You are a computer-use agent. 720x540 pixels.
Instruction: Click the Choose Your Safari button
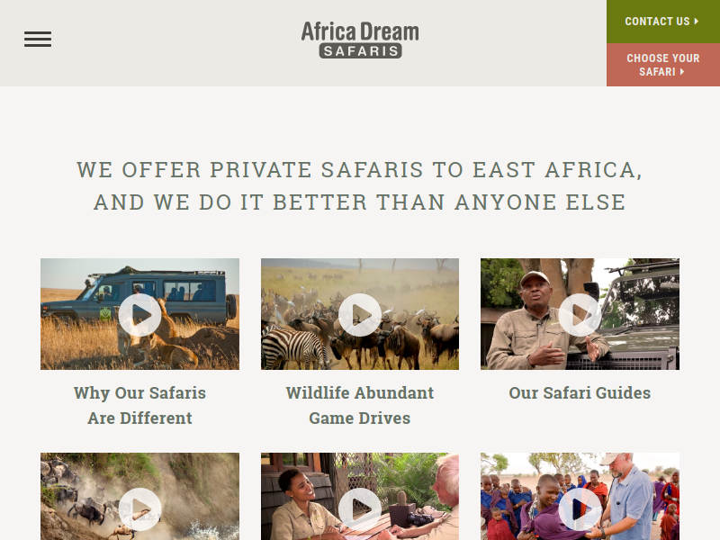663,65
